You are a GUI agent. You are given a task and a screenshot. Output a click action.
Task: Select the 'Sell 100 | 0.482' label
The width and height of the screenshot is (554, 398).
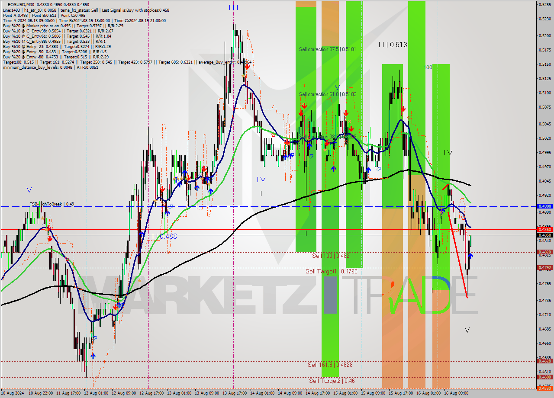(331, 256)
